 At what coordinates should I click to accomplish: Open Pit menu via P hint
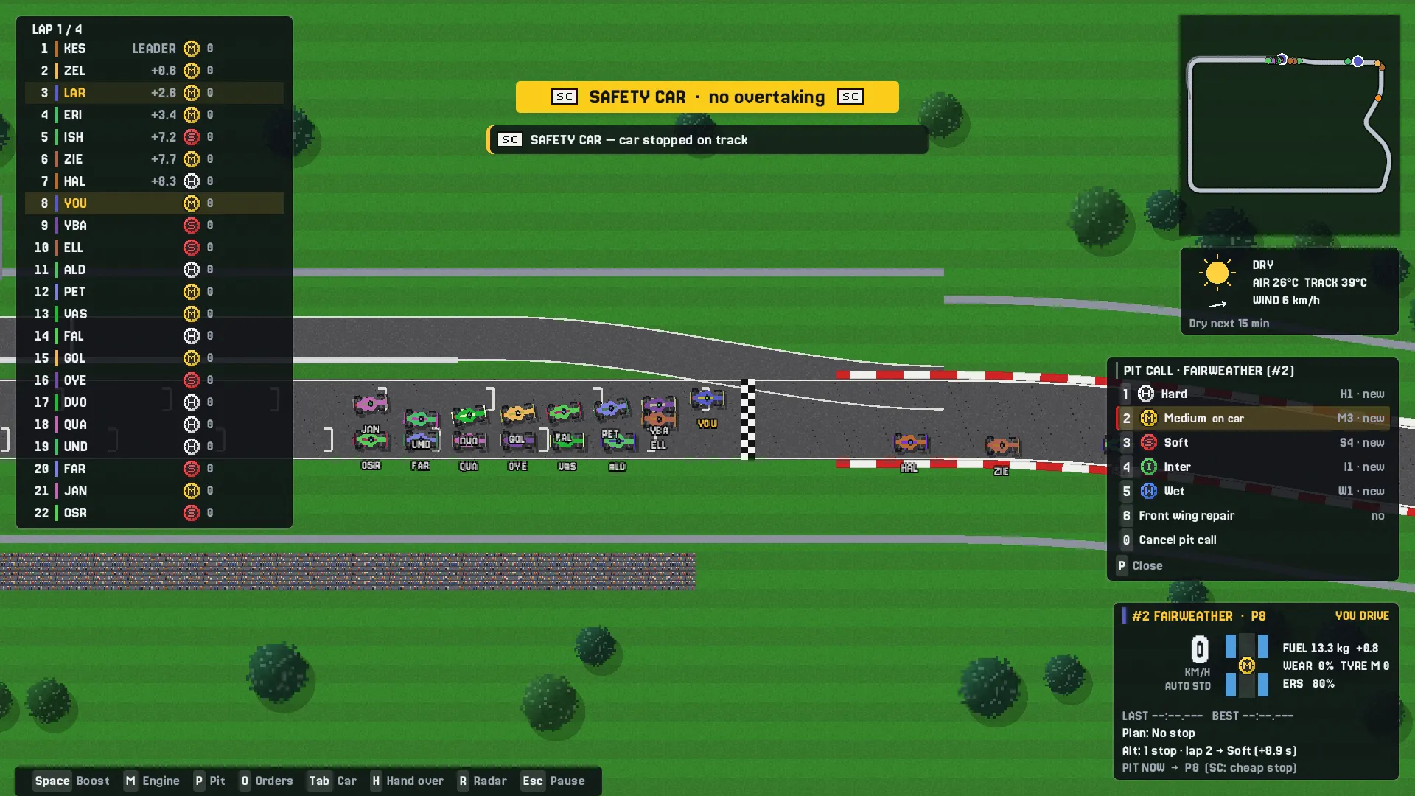coord(209,781)
